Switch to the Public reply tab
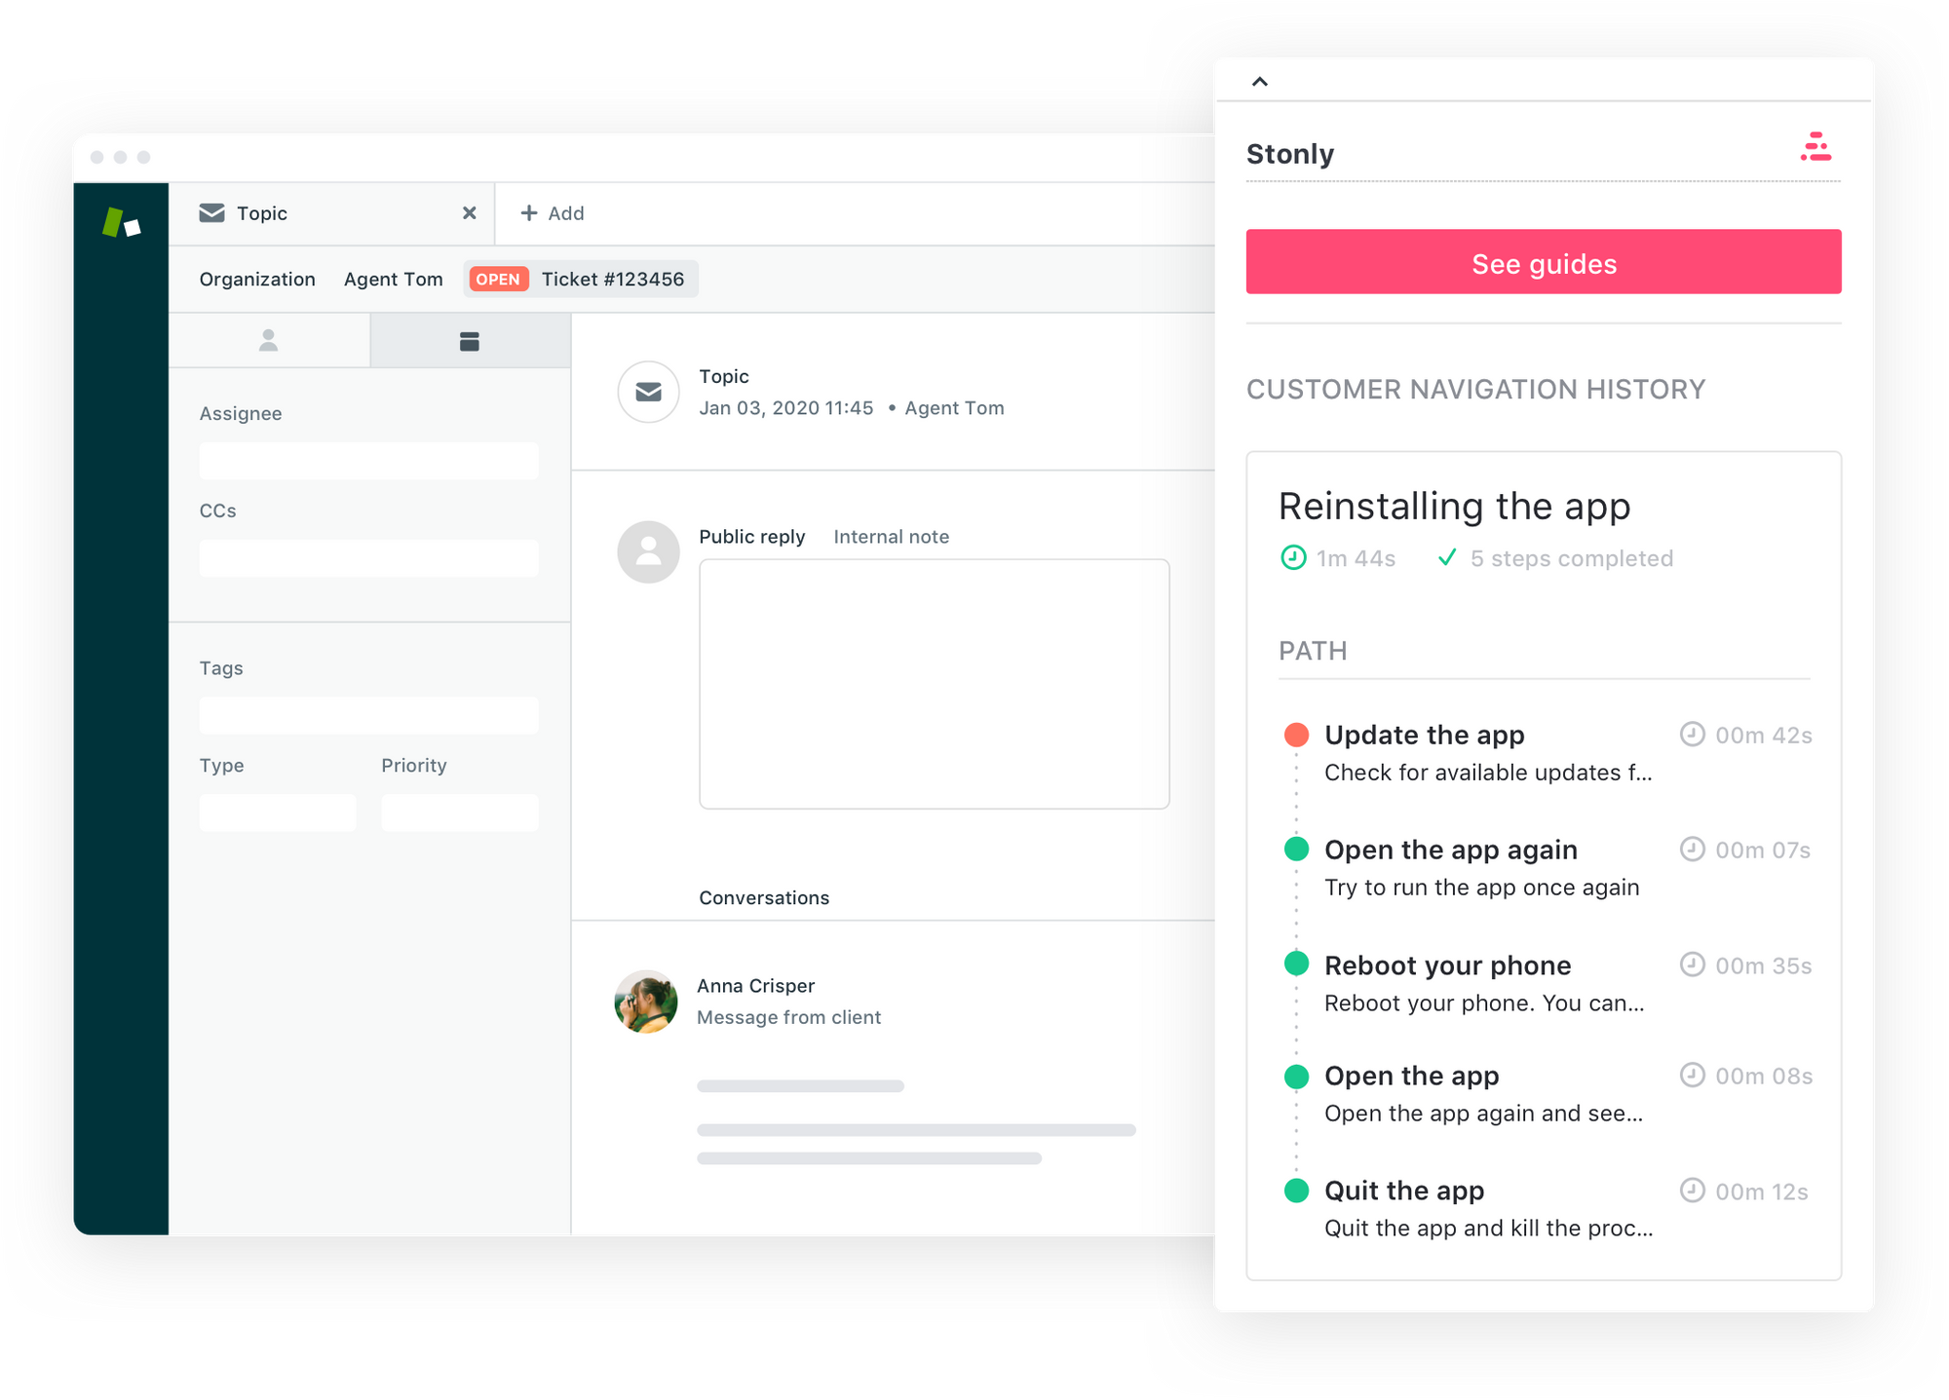1949x1400 pixels. tap(752, 536)
